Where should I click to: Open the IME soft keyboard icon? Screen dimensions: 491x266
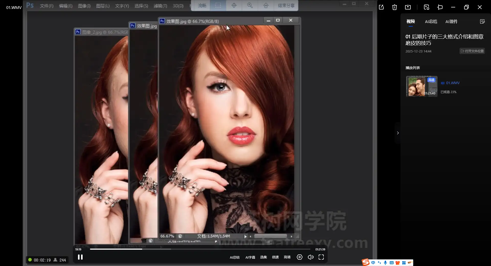392,263
